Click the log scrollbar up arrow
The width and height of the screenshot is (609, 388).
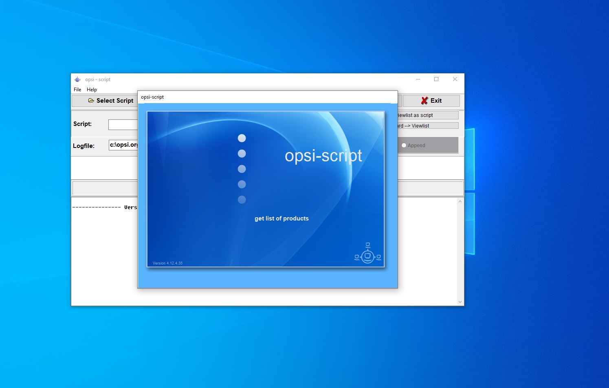(x=460, y=201)
